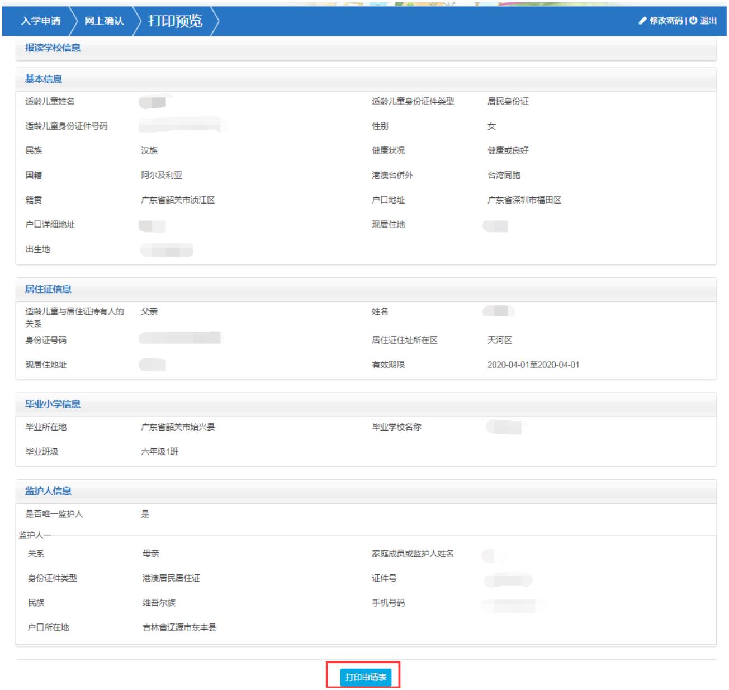Click the power icon beside 退出

coord(693,21)
